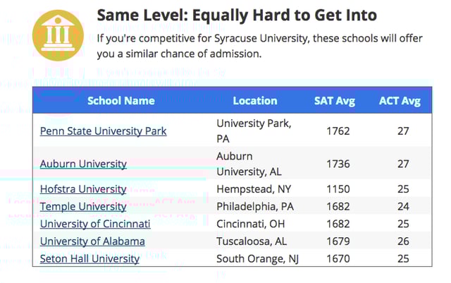Open the Seton Hall University link

tap(89, 259)
